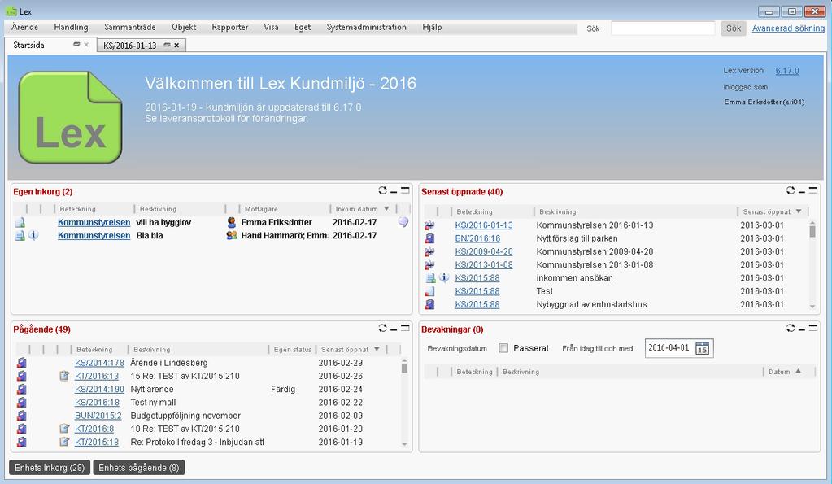Click the recipient icon beside Emma Eriksdotter
832x484 pixels.
pos(231,222)
